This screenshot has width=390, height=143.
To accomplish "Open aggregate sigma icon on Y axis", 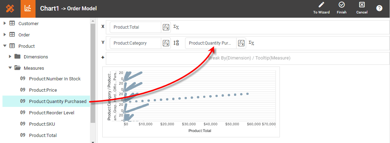I will [x=251, y=43].
